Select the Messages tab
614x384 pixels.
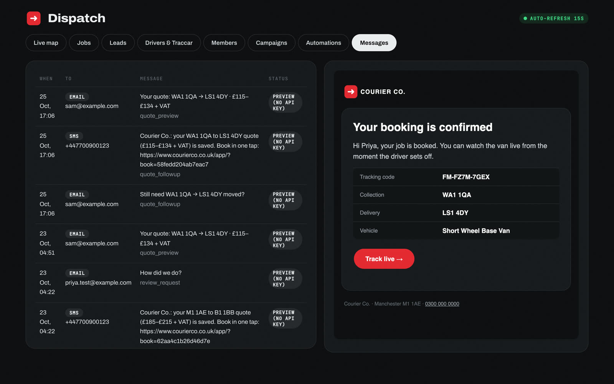[x=374, y=43]
